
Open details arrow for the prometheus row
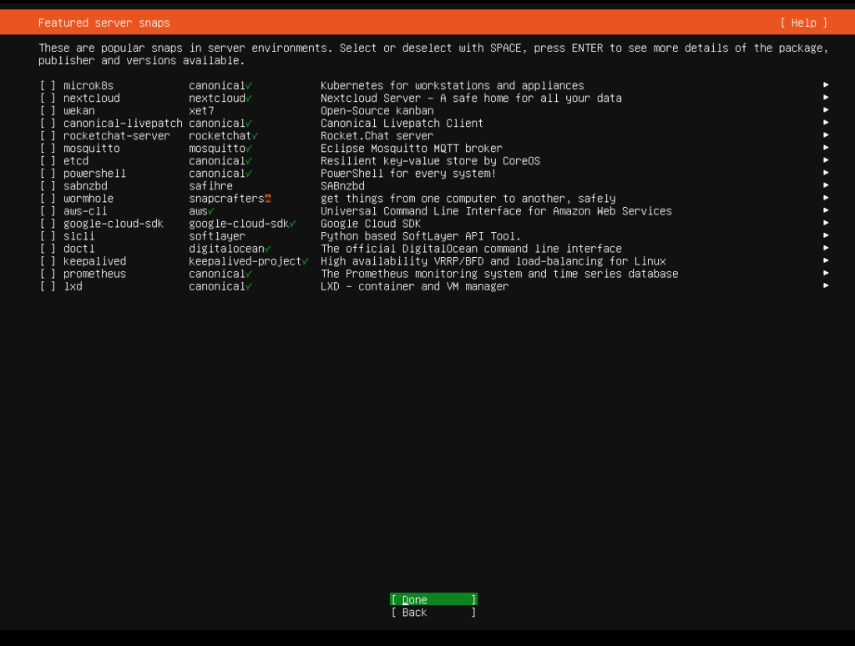tap(825, 274)
